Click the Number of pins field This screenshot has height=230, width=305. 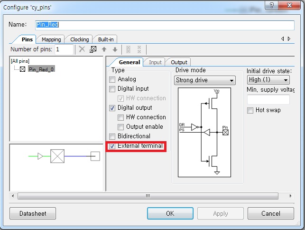[x=64, y=49]
